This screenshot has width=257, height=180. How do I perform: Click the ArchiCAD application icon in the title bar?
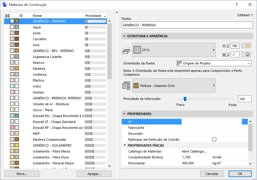click(5, 4)
